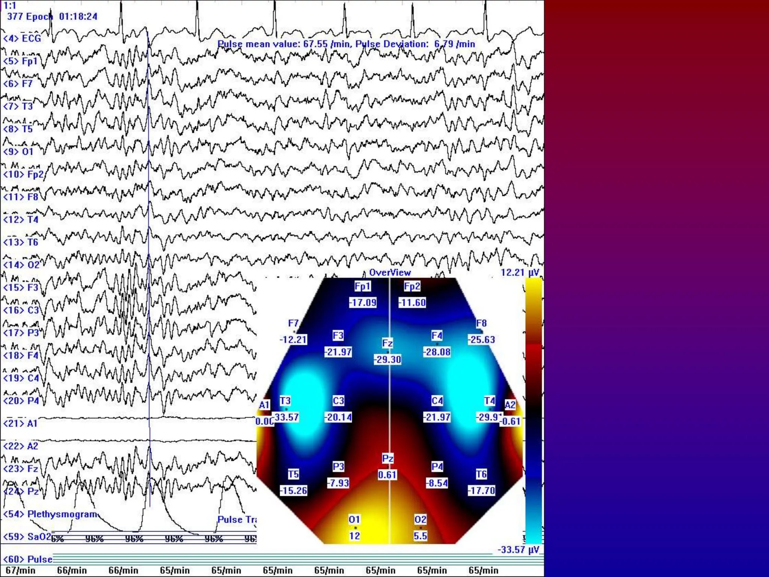Click the T4 electrode on the map
Image resolution: width=769 pixels, height=577 pixels.
tap(489, 401)
